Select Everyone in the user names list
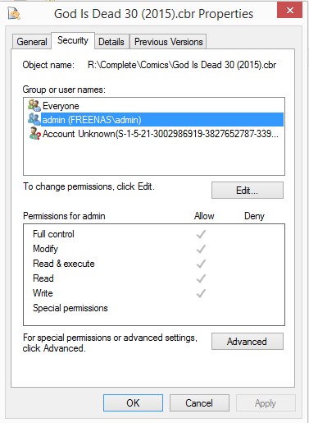 [x=61, y=106]
